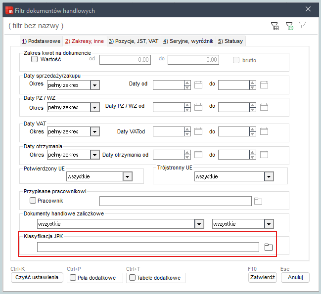Open calendar for sales date 'od'

pos(199,84)
